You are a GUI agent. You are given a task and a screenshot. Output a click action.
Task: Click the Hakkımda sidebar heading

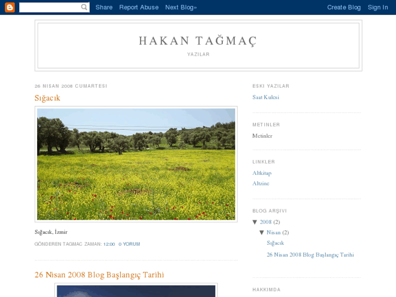click(x=266, y=290)
